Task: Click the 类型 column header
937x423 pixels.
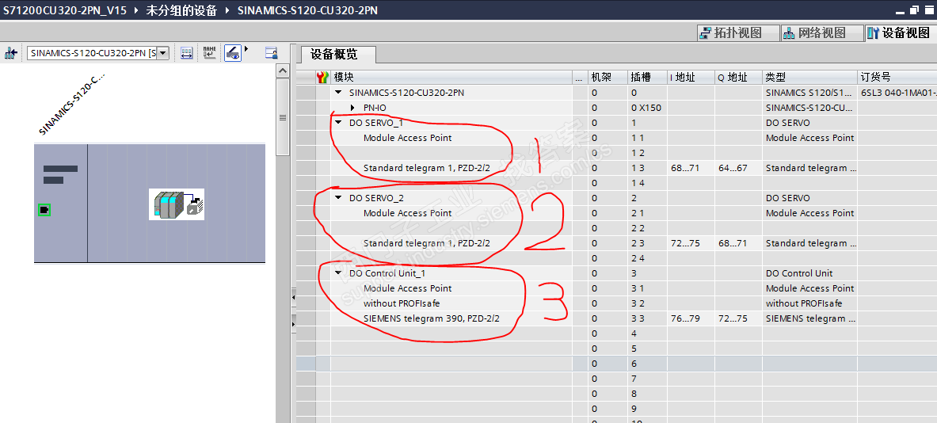Action: [x=809, y=77]
